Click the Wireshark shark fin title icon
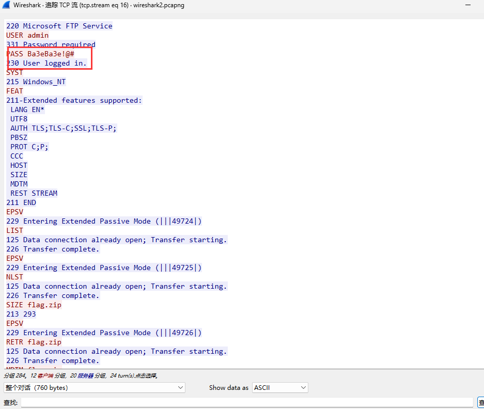484x409 pixels. (6, 5)
